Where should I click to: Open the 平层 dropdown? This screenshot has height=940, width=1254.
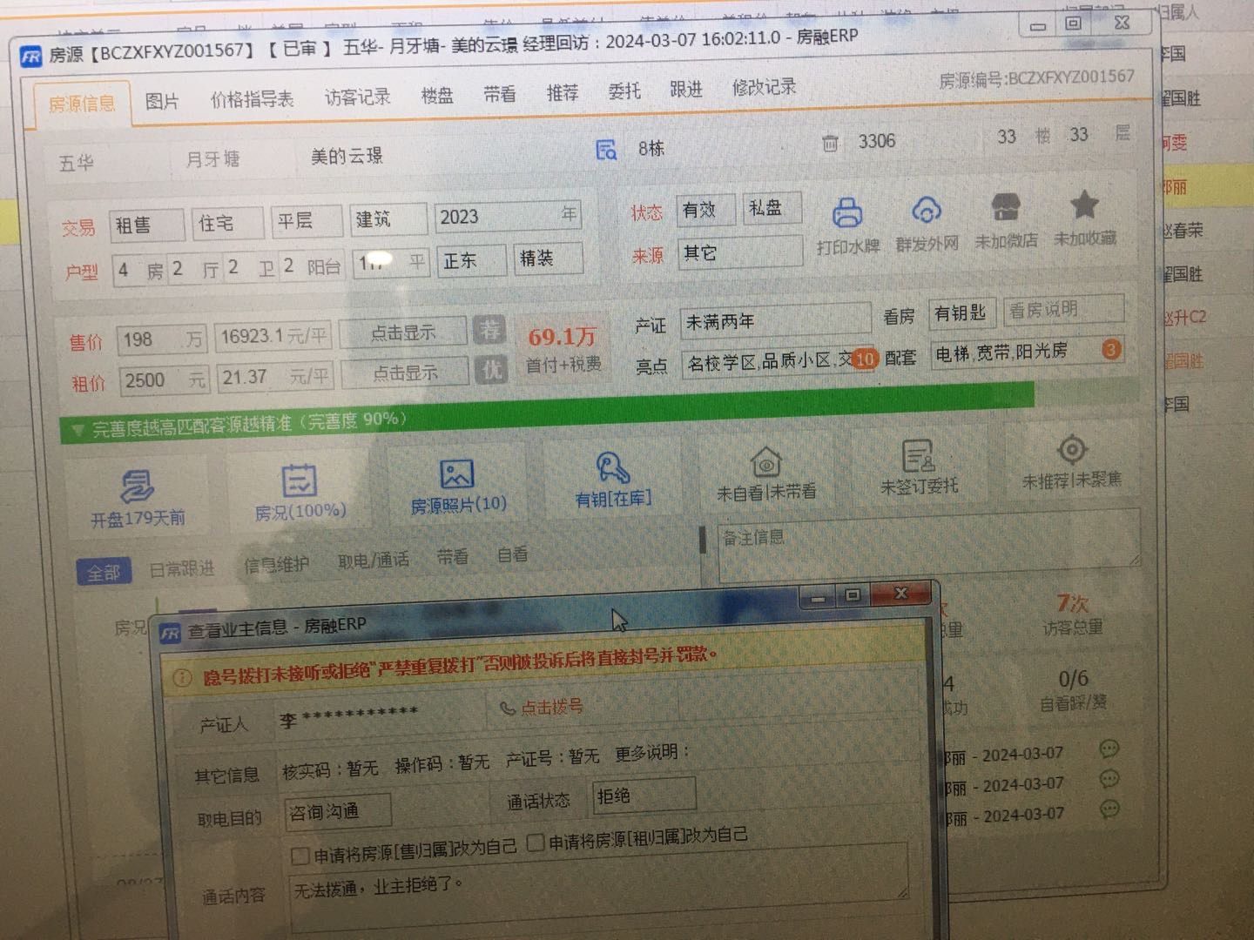(307, 220)
